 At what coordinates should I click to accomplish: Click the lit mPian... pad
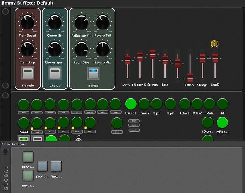click(x=222, y=123)
